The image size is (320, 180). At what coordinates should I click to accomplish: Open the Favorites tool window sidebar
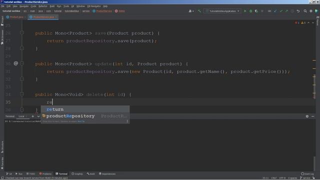[2, 163]
